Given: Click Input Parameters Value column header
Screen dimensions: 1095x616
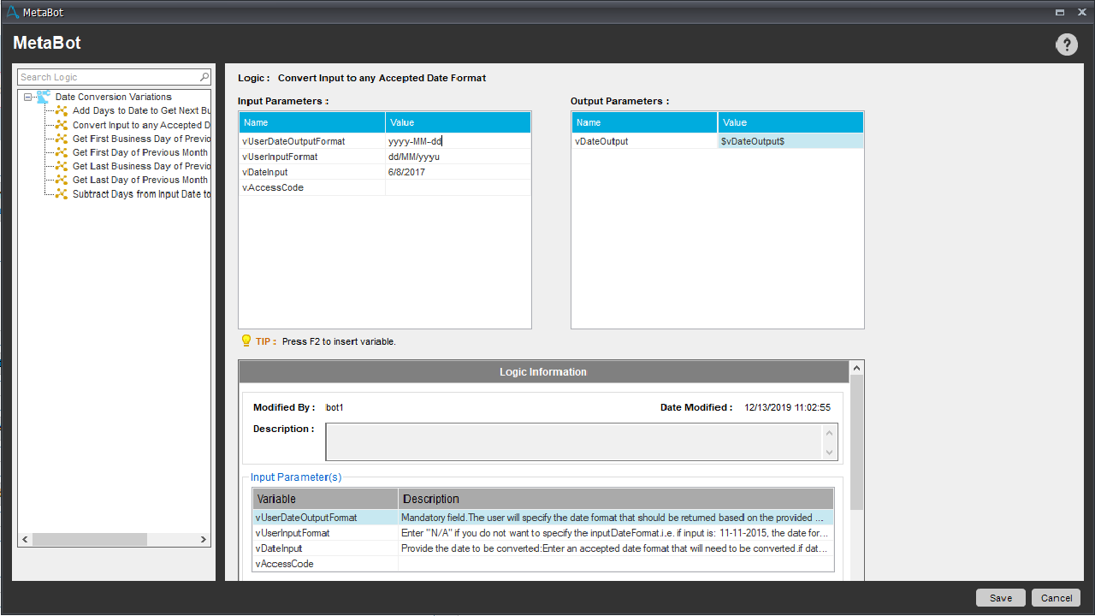Looking at the screenshot, I should pos(458,122).
